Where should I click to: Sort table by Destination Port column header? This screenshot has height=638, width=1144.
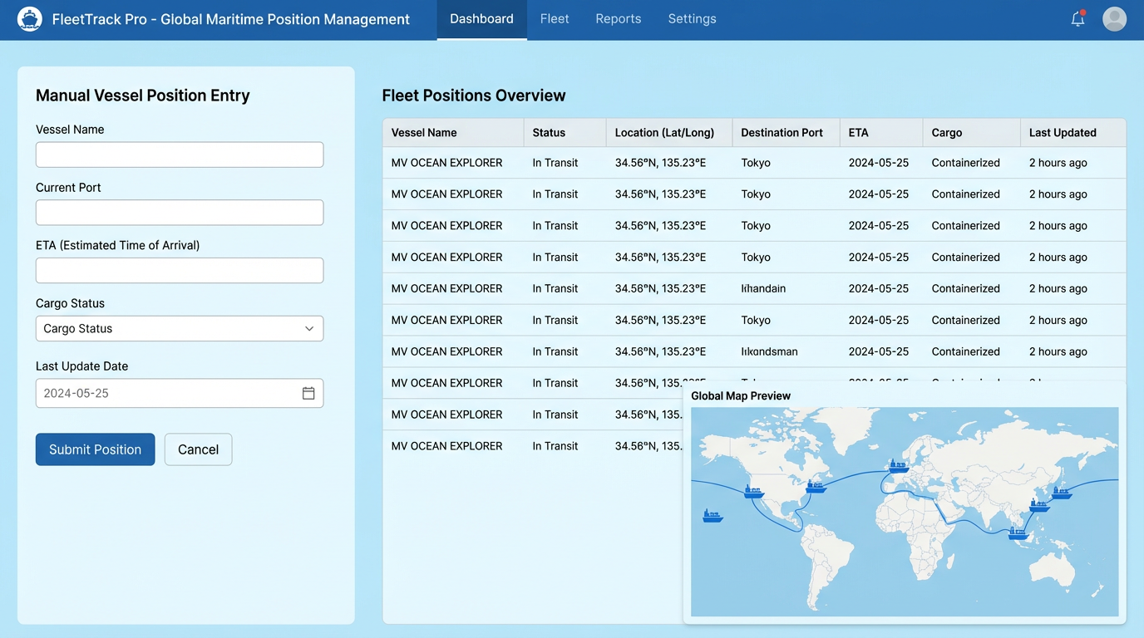pos(782,133)
